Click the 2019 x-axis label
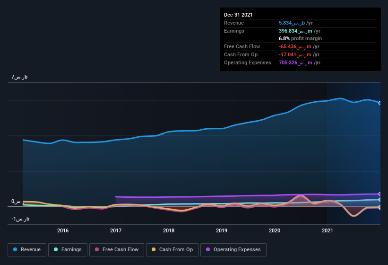Image resolution: width=388 pixels, height=265 pixels. tap(222, 230)
